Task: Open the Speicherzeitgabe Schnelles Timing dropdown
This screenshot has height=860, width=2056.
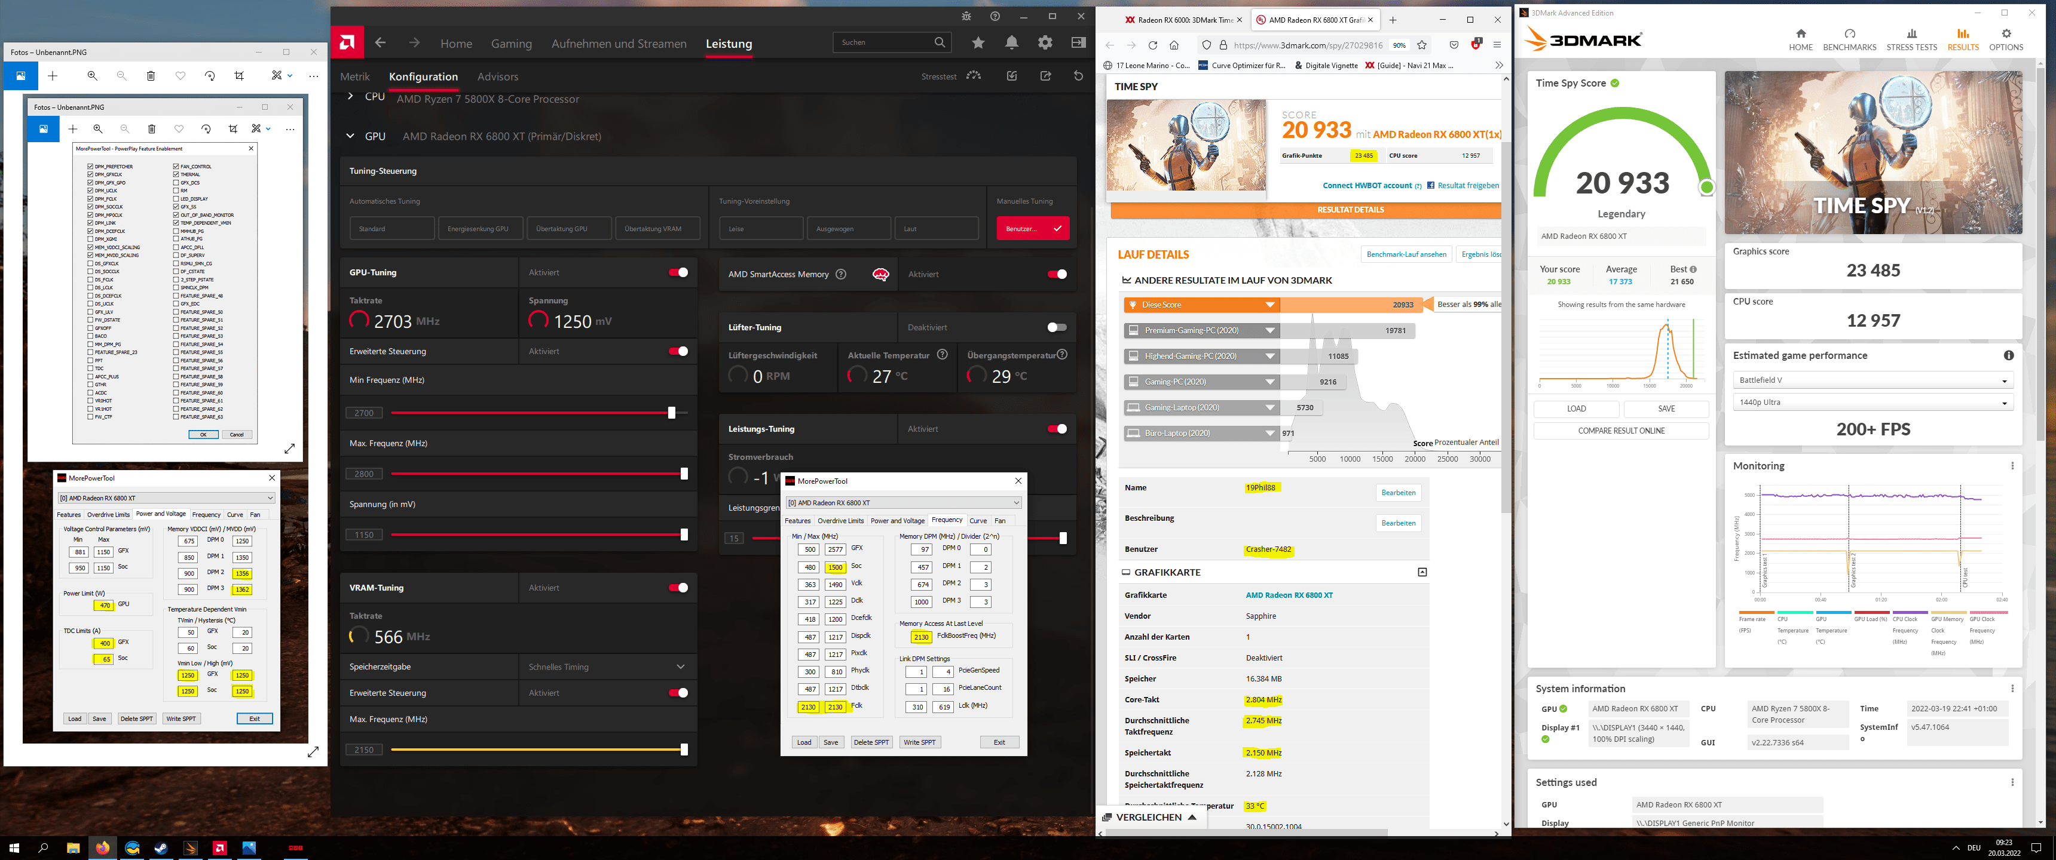Action: point(607,667)
